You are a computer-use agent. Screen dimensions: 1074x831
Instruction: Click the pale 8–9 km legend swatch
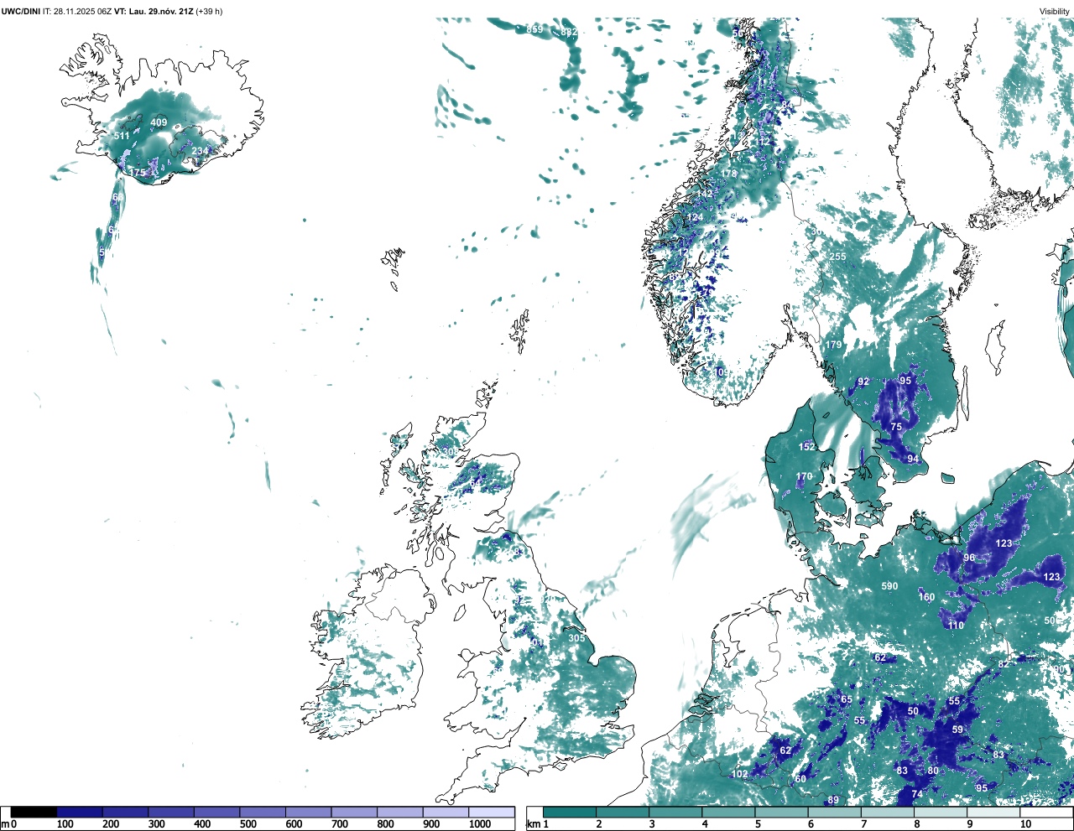click(x=941, y=812)
